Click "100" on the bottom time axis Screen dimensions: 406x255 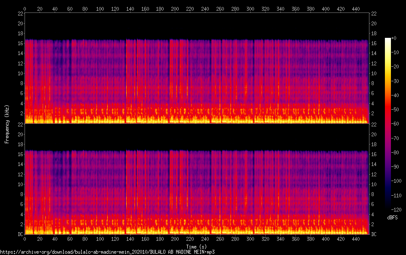click(100, 239)
